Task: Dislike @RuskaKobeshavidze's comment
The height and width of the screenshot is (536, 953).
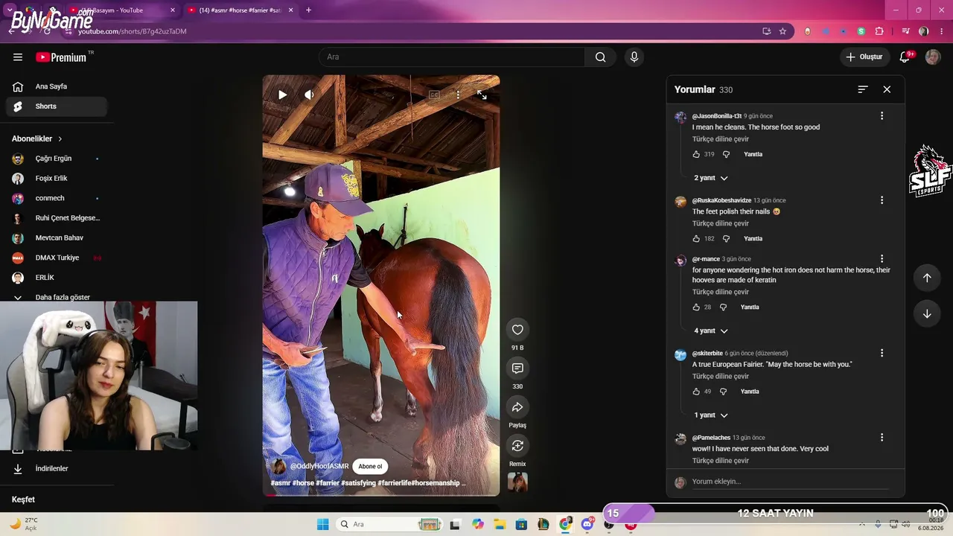Action: pyautogui.click(x=726, y=239)
